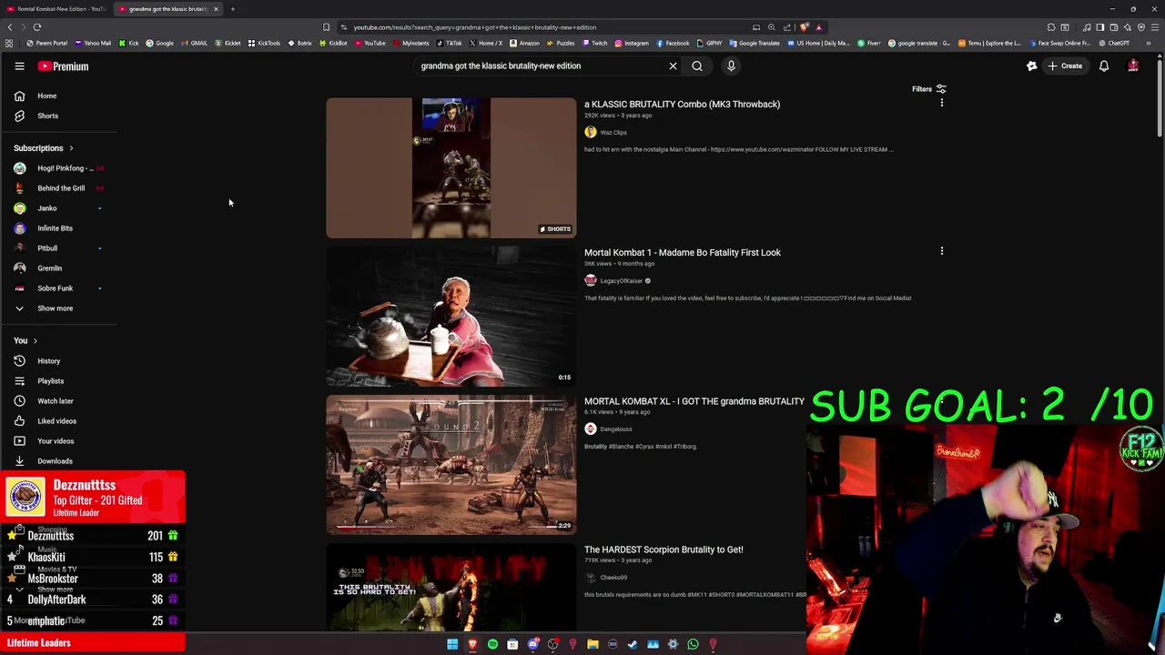Play Madame Bo Fatality thumbnail
1165x655 pixels.
tap(451, 317)
